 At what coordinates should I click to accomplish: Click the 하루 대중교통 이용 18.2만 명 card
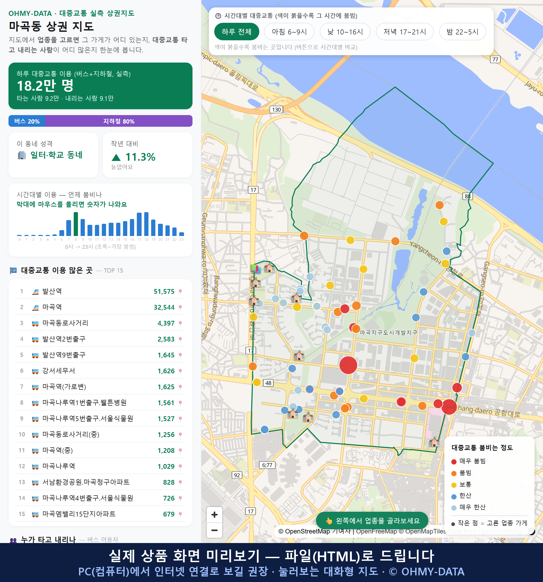[x=100, y=86]
